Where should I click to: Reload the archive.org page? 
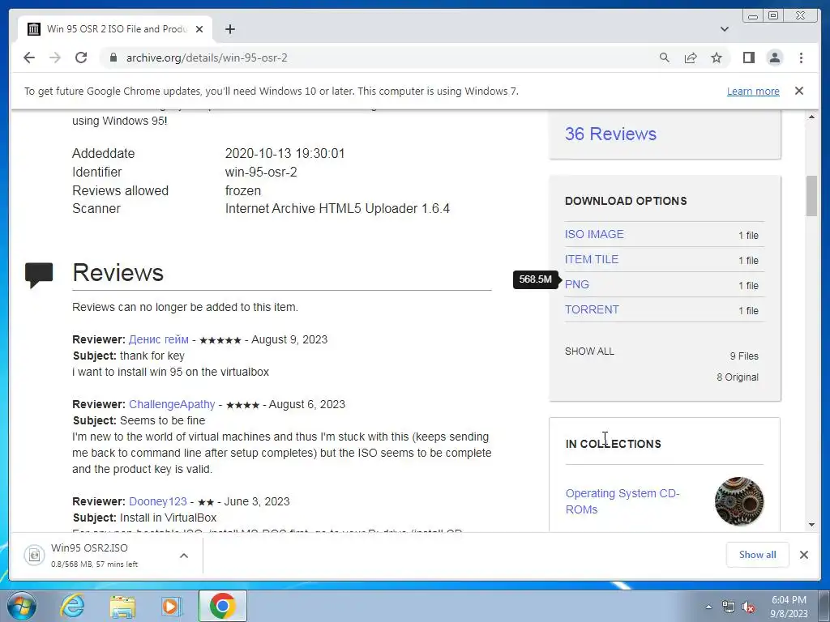pyautogui.click(x=81, y=58)
